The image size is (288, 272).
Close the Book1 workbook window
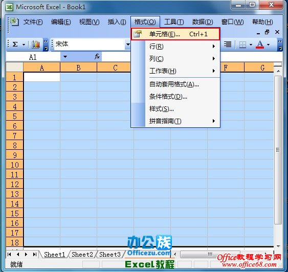(277, 32)
